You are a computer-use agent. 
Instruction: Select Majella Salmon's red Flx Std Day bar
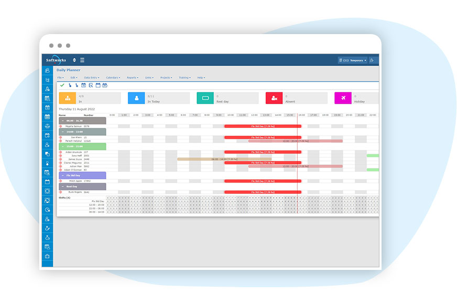(263, 126)
